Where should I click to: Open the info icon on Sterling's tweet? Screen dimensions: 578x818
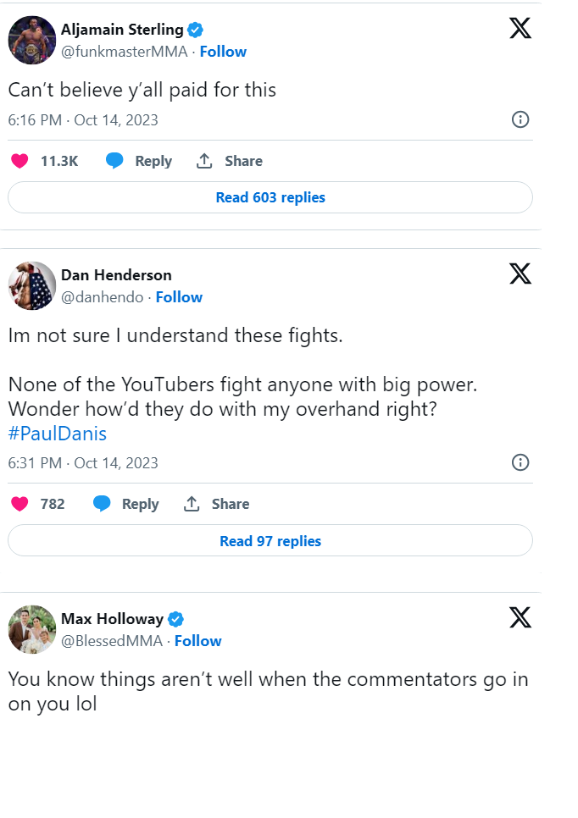pyautogui.click(x=521, y=119)
